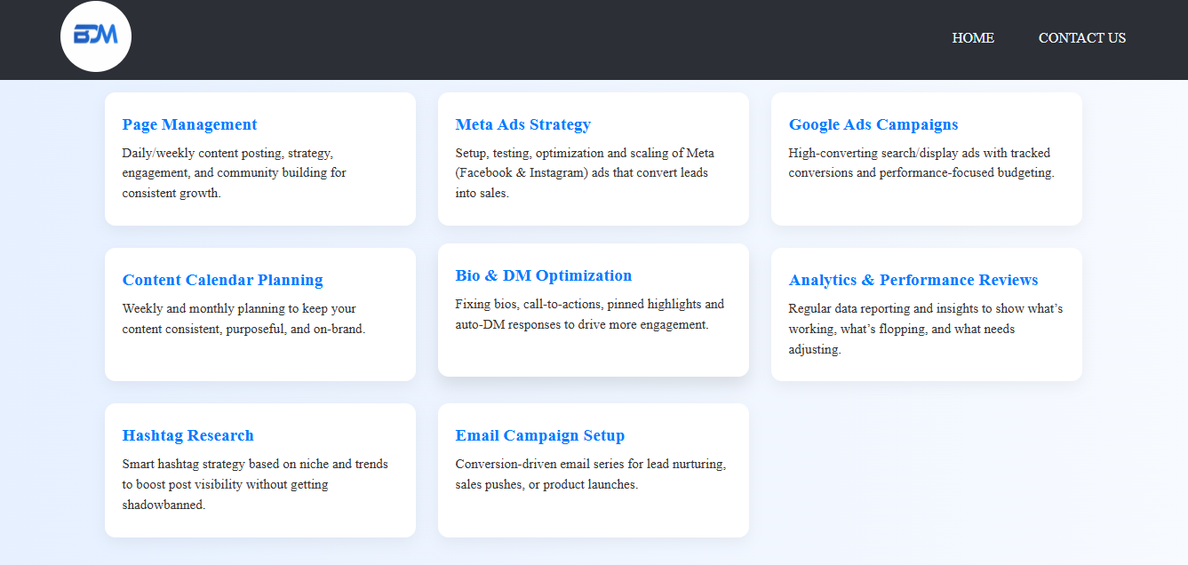Open the Google Ads Campaigns heading

[873, 124]
